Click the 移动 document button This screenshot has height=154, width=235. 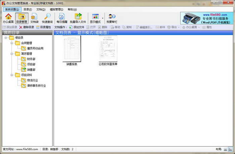(115, 27)
